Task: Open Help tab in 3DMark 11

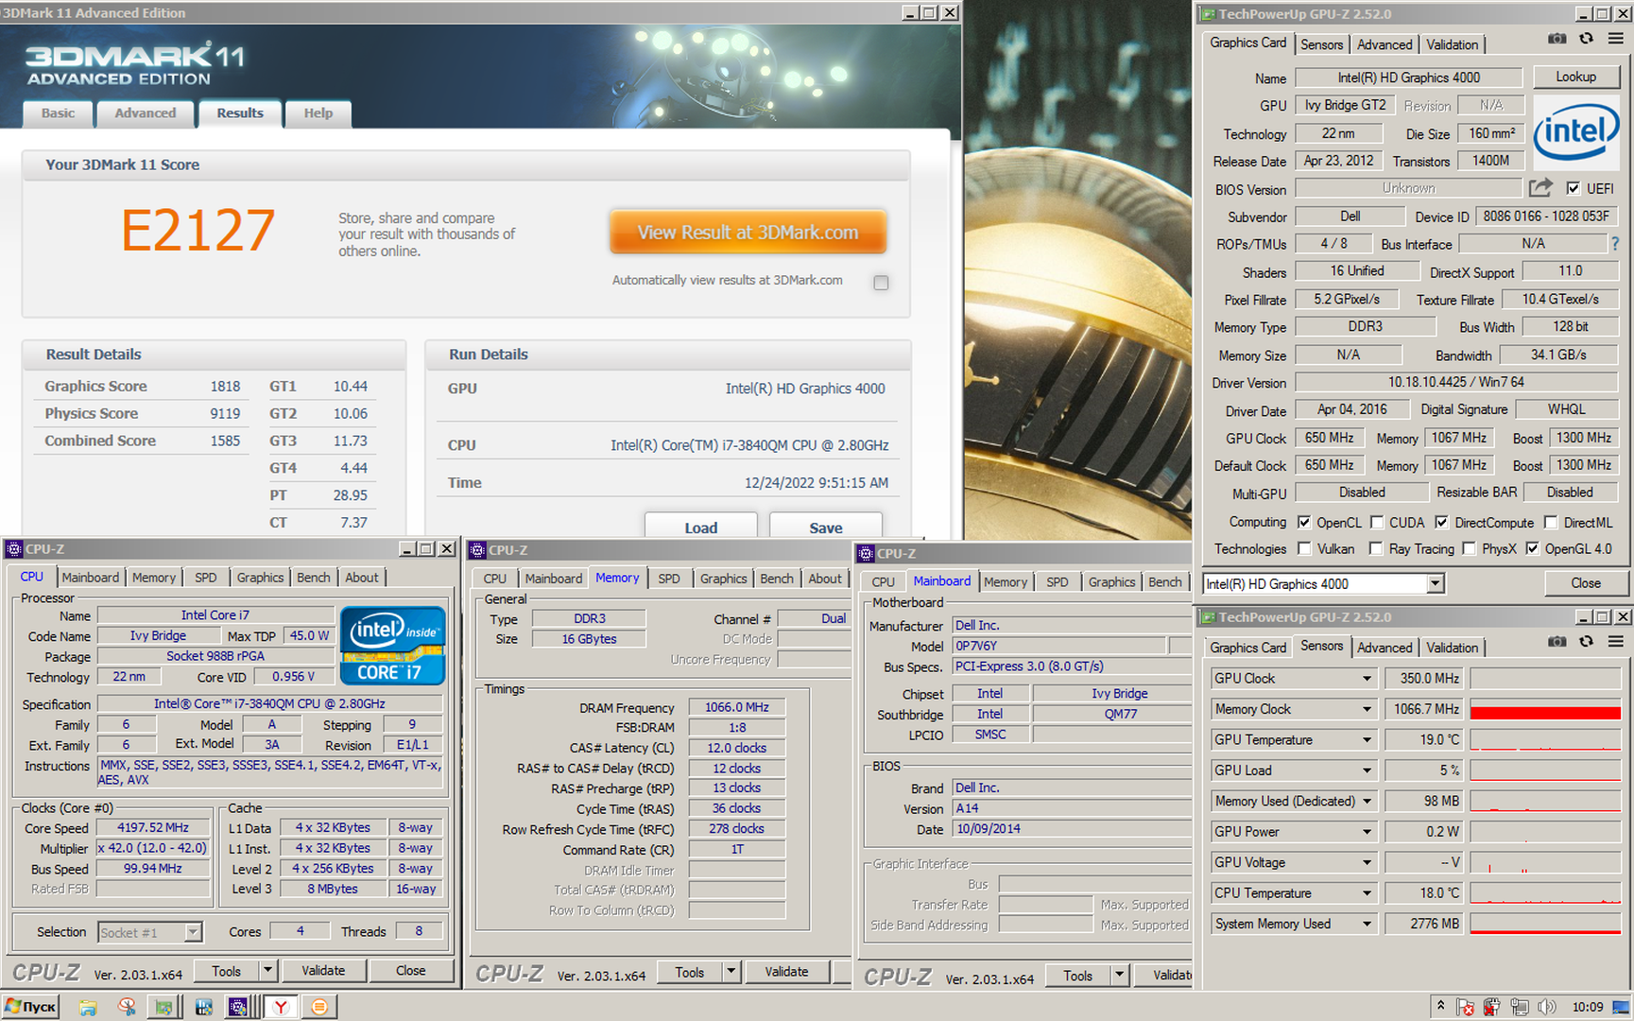Action: coord(318,112)
